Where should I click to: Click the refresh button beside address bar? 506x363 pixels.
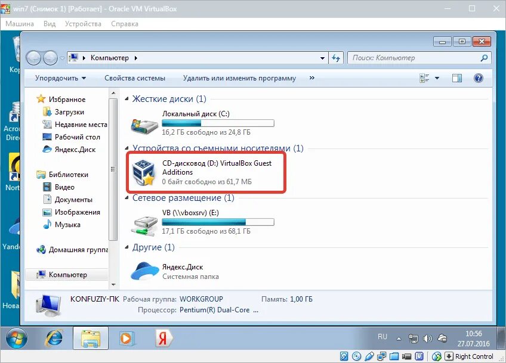click(x=337, y=58)
